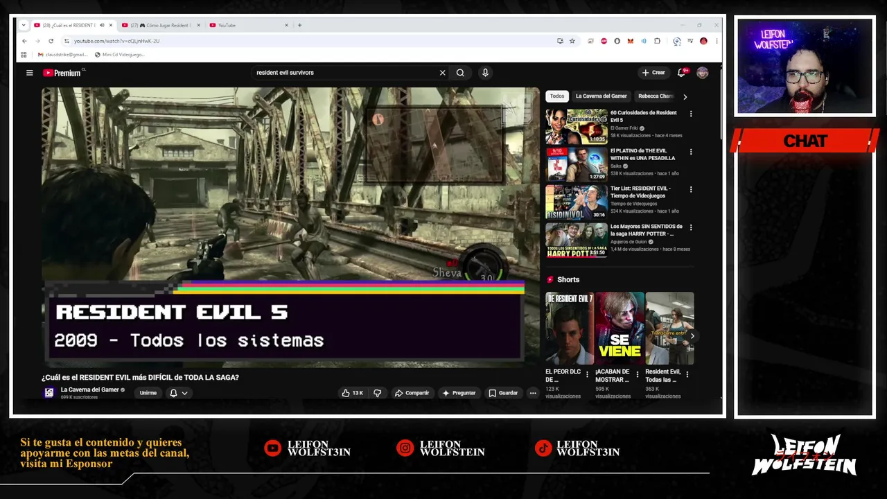Open El PLATINO de THE EVIL WITHIN thumbnail
This screenshot has width=887, height=499.
tap(577, 164)
